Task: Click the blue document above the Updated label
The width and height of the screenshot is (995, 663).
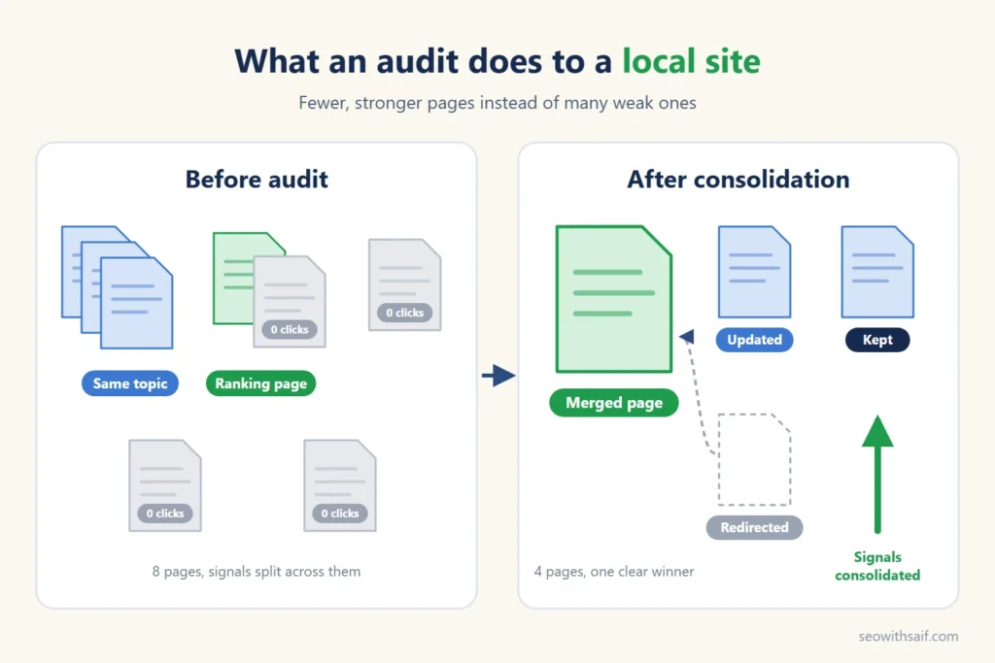Action: (754, 272)
